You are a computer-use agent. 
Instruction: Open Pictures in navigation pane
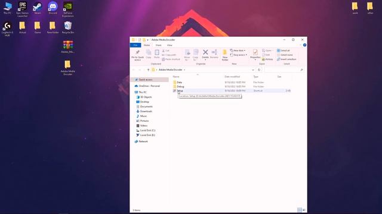pos(144,121)
